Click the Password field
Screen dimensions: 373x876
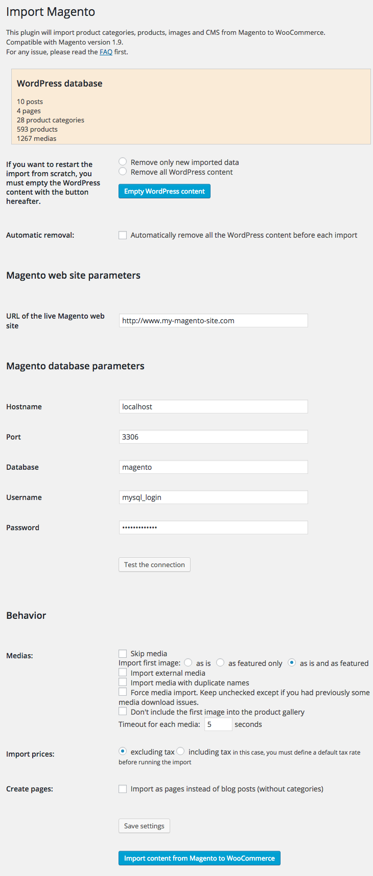[x=213, y=528]
